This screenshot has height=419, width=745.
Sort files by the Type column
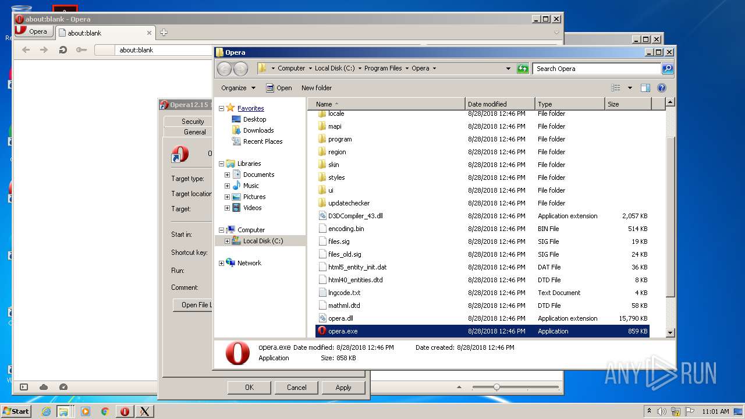(570, 104)
